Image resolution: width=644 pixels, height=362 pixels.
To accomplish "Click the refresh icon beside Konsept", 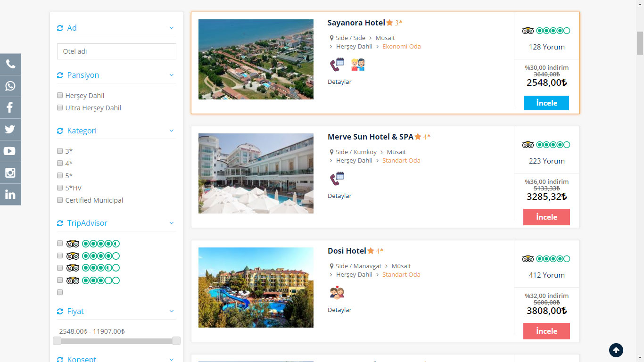I will pyautogui.click(x=60, y=359).
